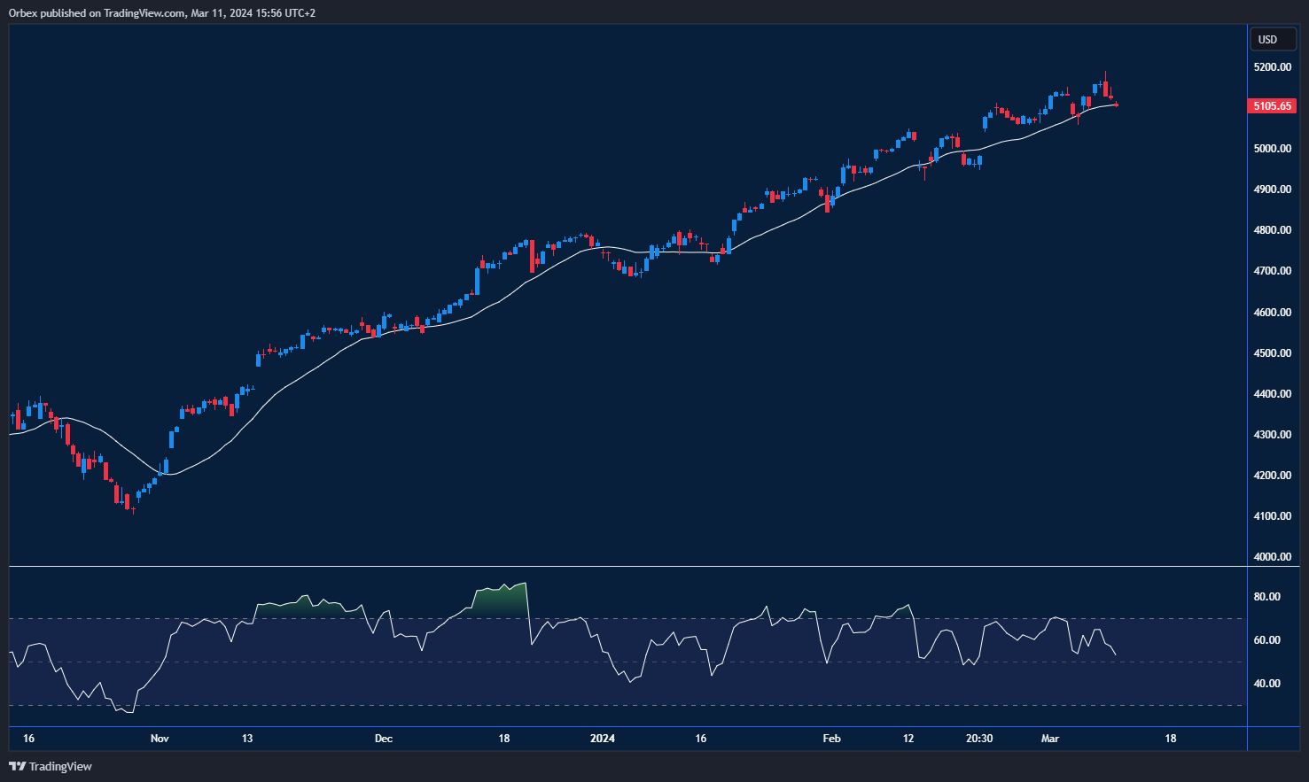Click the Orbex published on TradingView.com header
Viewport: 1309px width, 782px height.
pyautogui.click(x=162, y=13)
